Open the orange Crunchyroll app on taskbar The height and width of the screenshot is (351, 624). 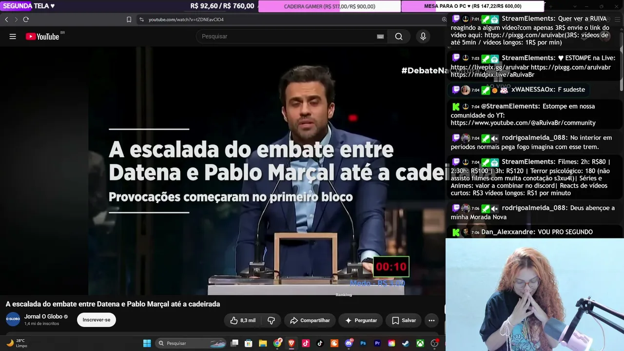tap(334, 343)
